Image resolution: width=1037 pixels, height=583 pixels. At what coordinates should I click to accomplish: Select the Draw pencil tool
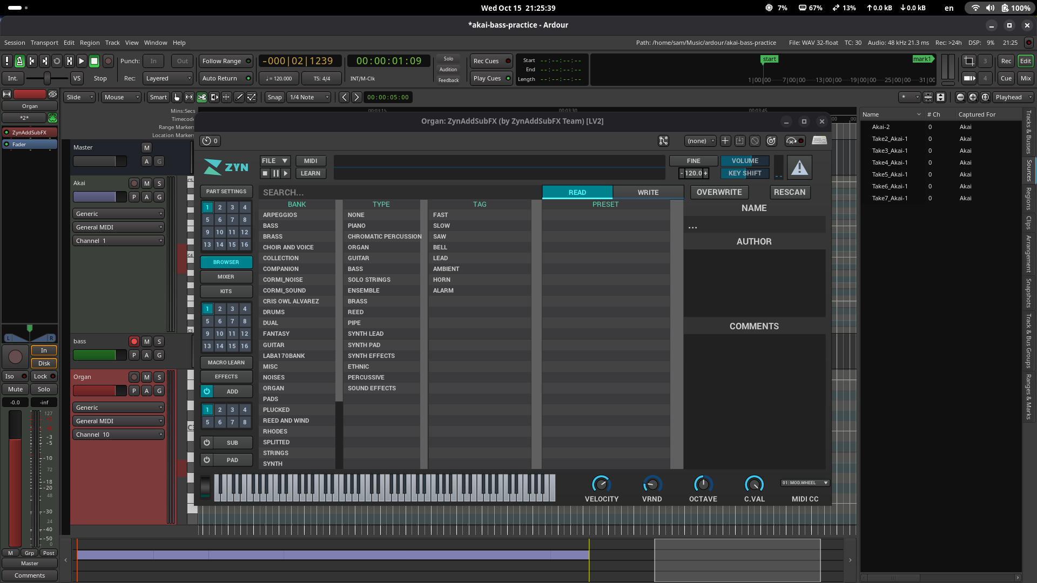(239, 97)
